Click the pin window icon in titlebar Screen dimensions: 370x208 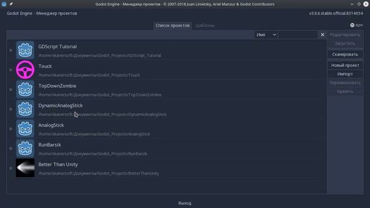coord(11,4)
